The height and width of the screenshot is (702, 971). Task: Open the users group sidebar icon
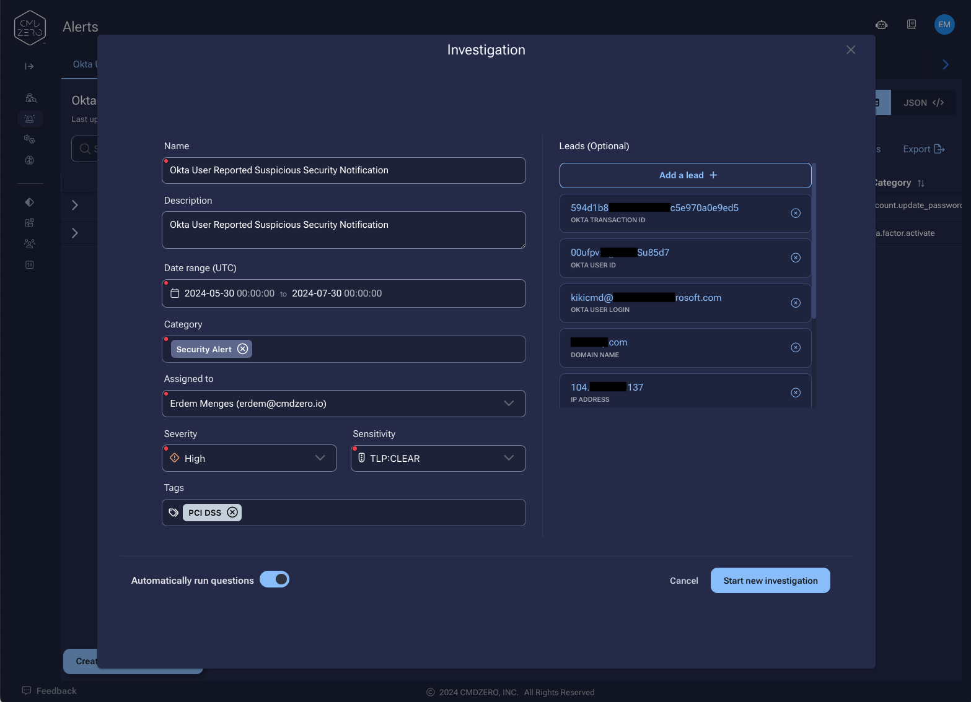(29, 244)
